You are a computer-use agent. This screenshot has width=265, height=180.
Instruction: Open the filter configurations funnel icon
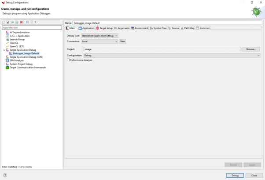(32, 22)
